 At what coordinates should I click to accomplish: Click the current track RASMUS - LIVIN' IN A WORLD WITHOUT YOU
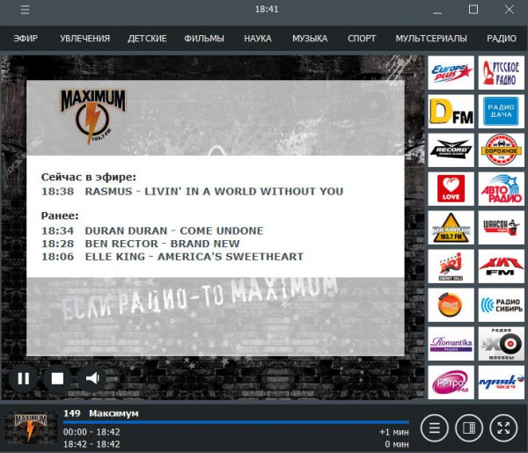[214, 191]
